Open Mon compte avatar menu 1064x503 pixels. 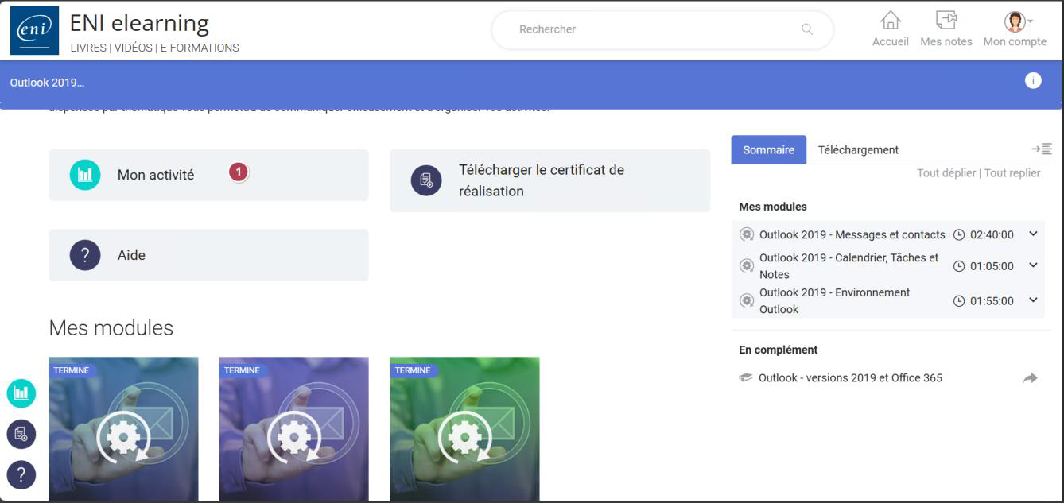tap(1015, 21)
